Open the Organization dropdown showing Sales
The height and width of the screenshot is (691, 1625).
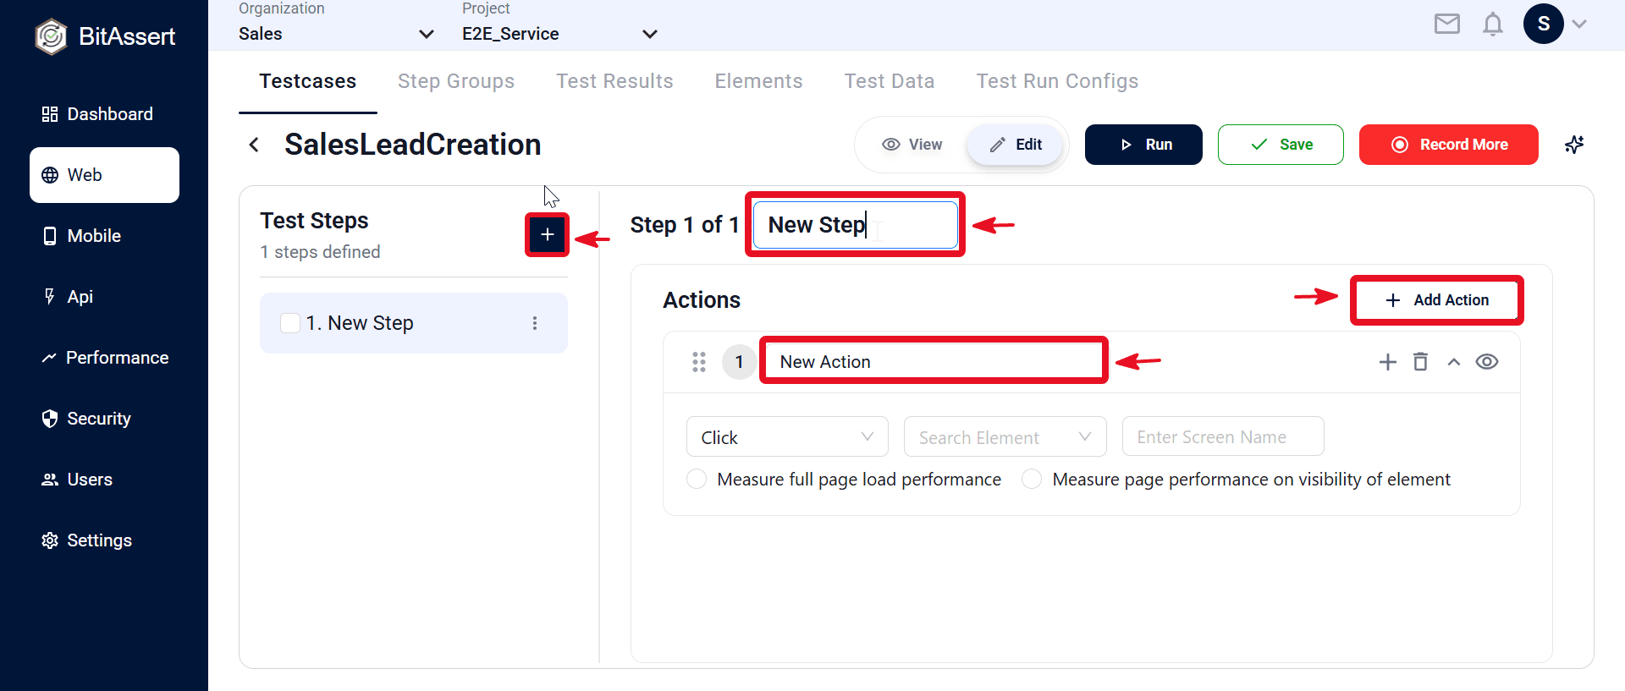click(x=337, y=34)
